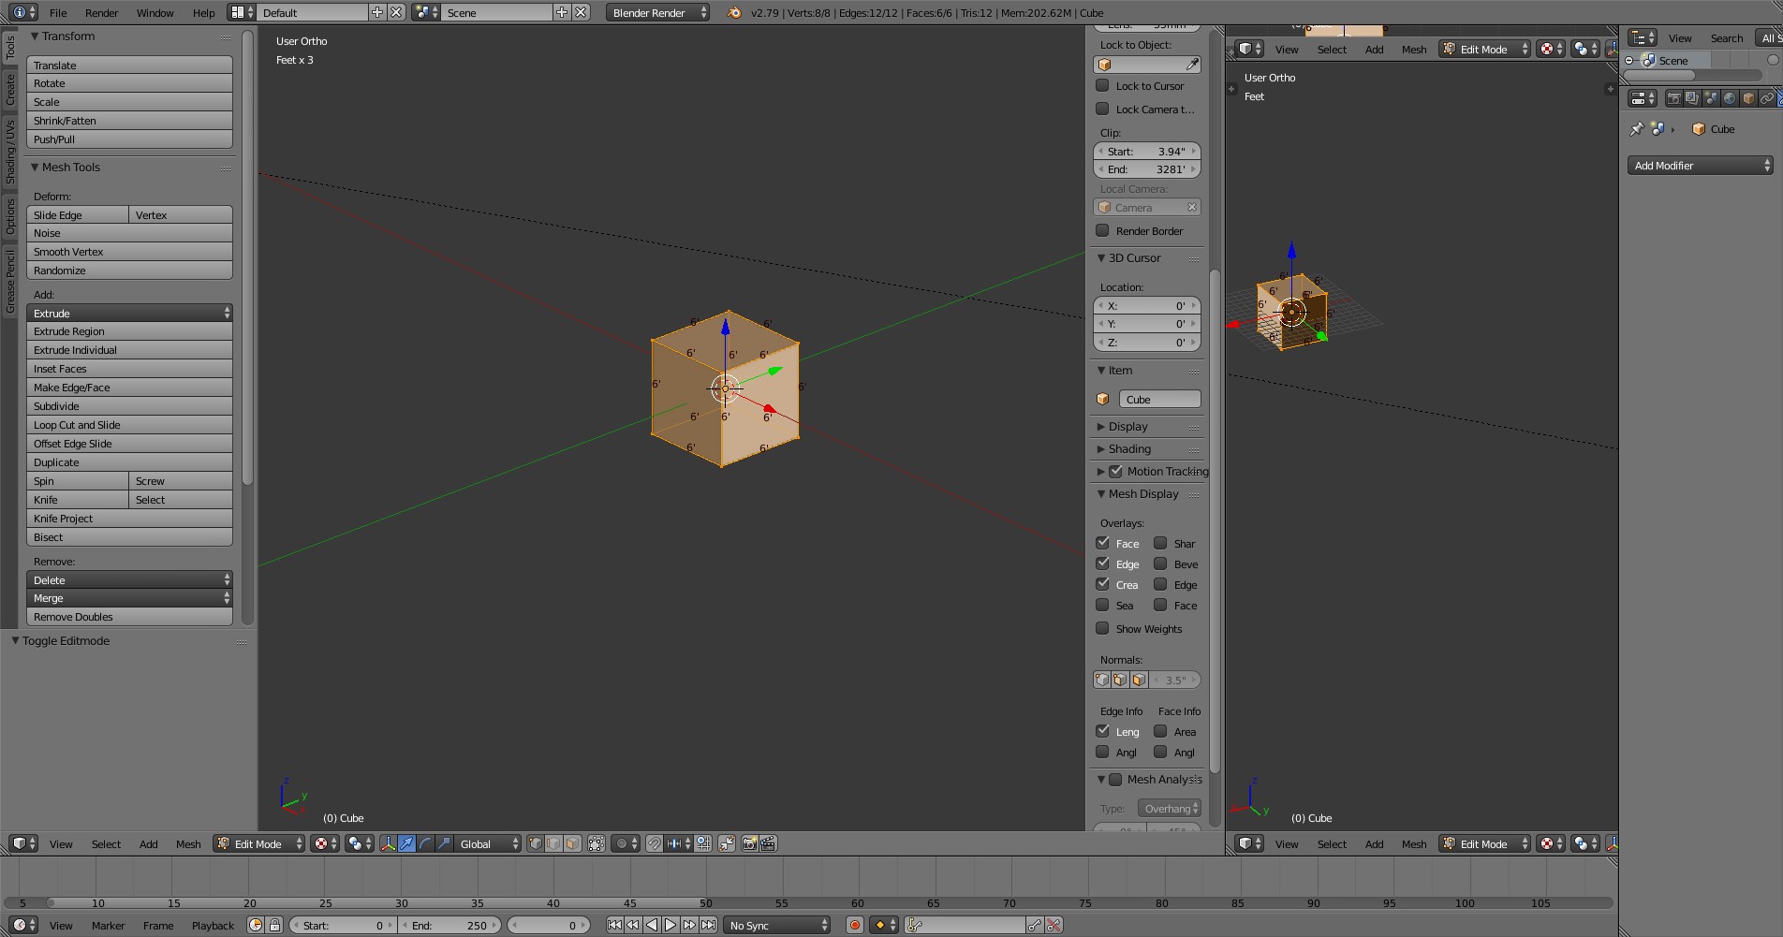Click the eyedropper in Lock to Object
1783x937 pixels.
point(1192,65)
